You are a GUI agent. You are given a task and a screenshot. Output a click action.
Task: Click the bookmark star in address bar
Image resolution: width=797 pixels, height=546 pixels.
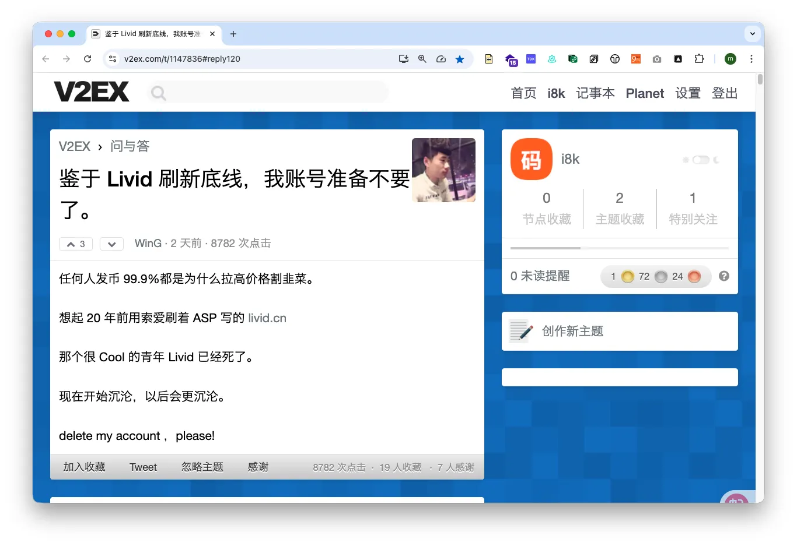point(460,59)
